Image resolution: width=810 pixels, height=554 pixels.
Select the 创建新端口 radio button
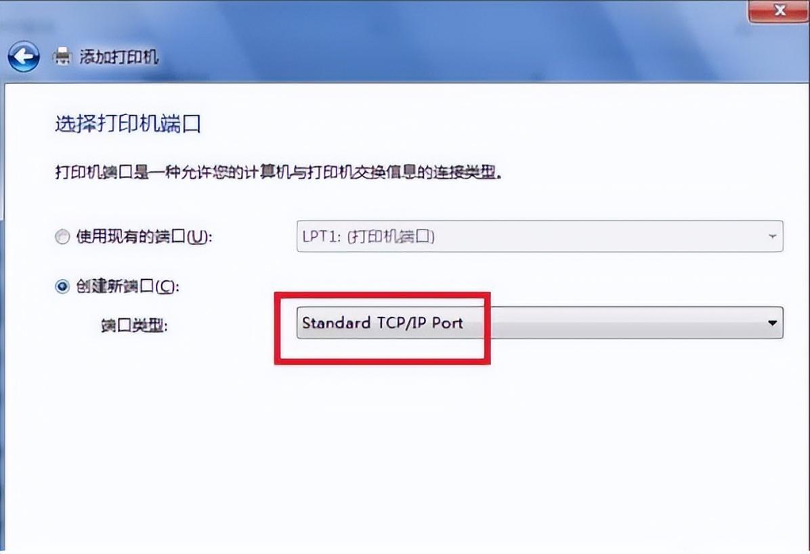coord(62,286)
